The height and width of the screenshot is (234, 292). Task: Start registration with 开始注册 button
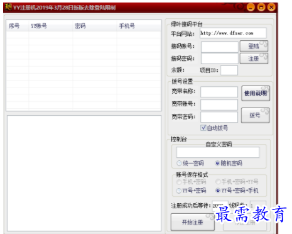193,222
